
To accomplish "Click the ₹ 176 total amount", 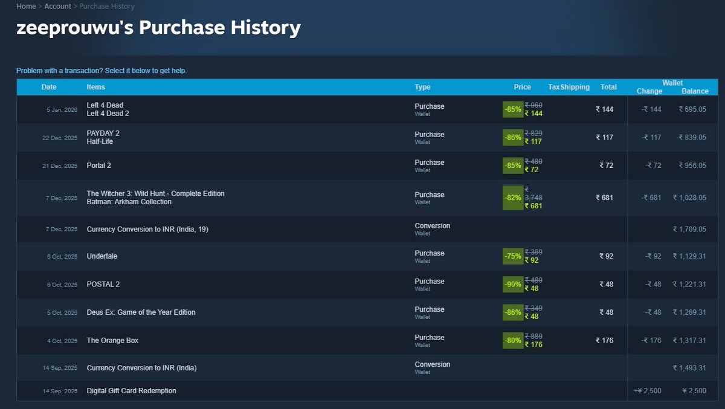I will pyautogui.click(x=604, y=341).
